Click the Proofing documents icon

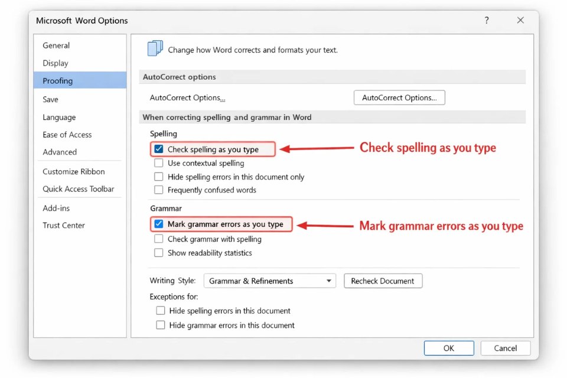coord(155,49)
